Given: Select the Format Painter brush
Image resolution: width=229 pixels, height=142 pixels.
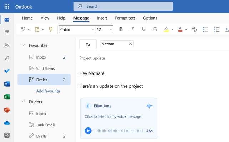Looking at the screenshot, I should (51, 29).
